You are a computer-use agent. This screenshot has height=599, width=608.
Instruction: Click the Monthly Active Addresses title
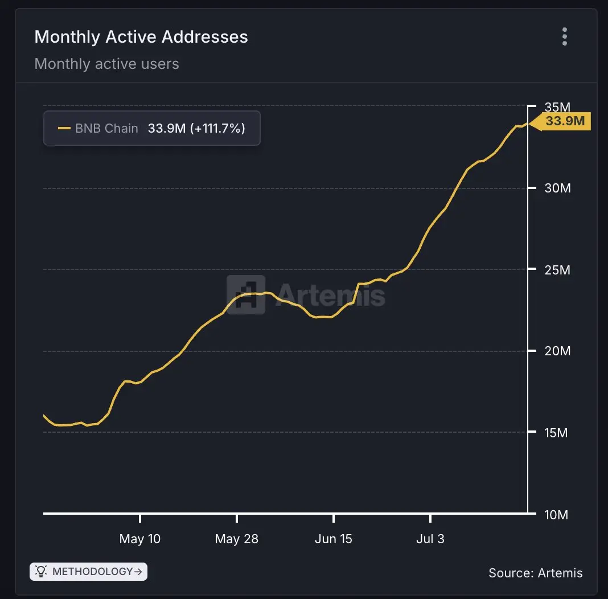click(x=141, y=37)
